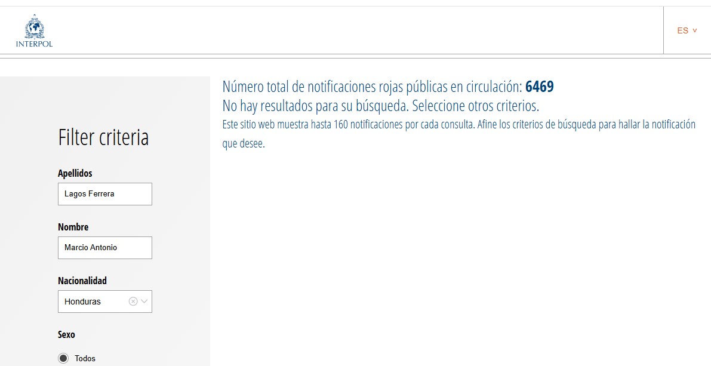Click the Filter criteria heading

(103, 137)
